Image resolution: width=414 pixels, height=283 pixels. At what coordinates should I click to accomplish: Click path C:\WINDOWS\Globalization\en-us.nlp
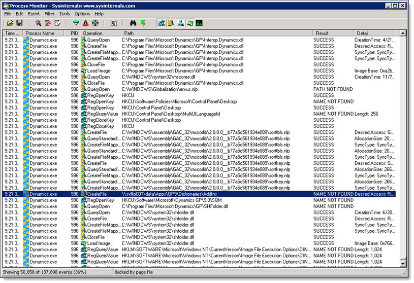(x=160, y=89)
